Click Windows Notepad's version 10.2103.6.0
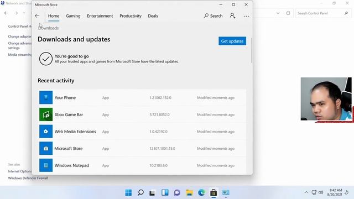The image size is (354, 199). click(158, 165)
